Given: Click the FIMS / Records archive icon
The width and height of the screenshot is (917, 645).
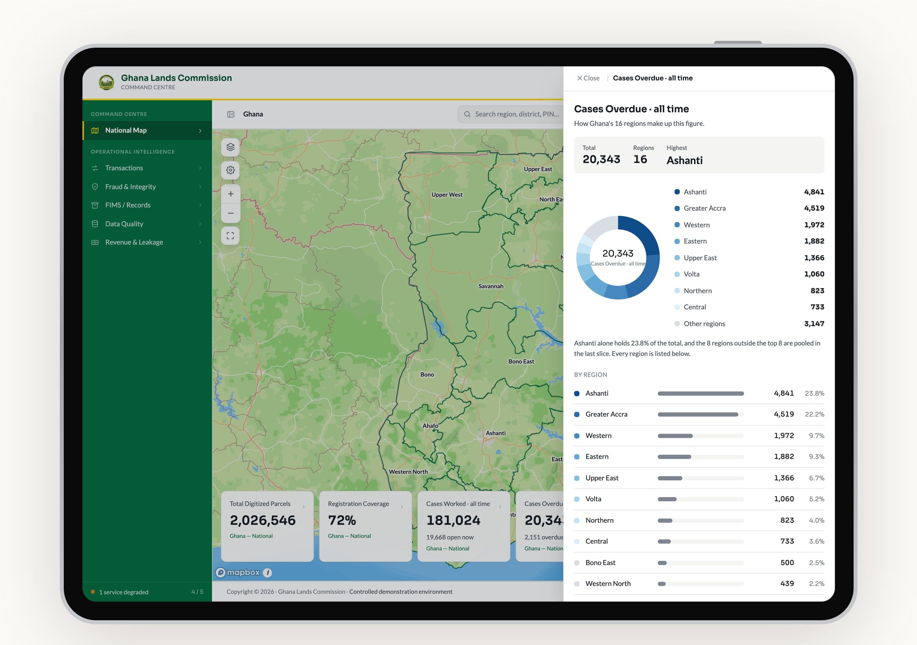Looking at the screenshot, I should click(x=95, y=205).
